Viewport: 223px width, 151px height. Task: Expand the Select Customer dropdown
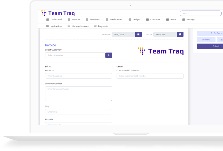75,55
